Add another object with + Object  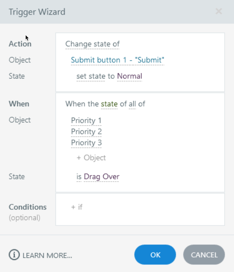(x=91, y=158)
